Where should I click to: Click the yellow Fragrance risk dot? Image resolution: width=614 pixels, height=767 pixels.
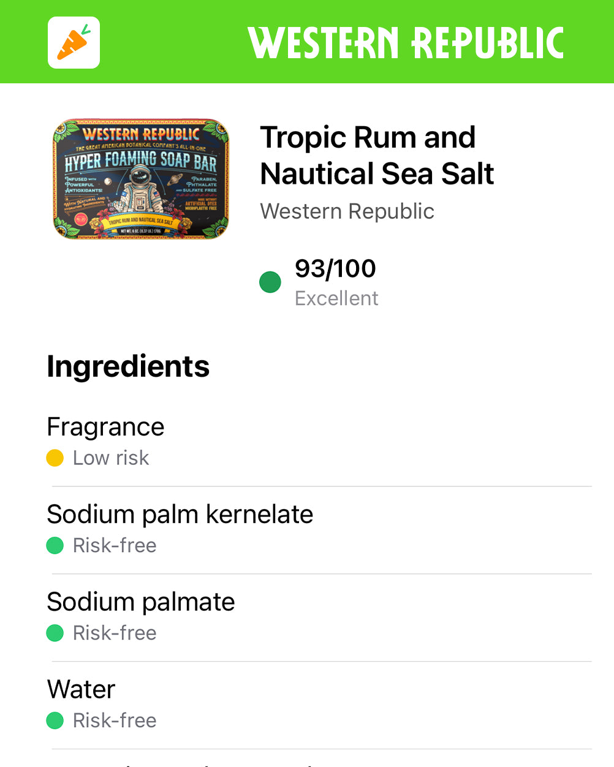(x=55, y=458)
